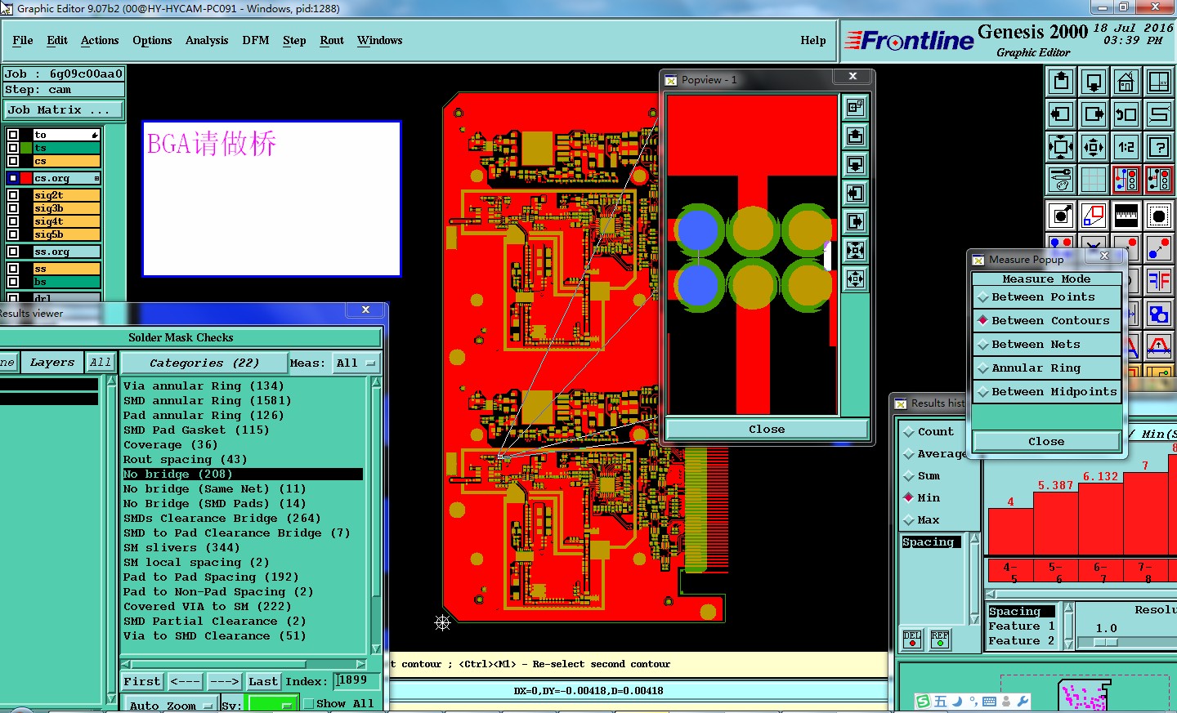The image size is (1177, 713).
Task: Adjust the Resolution slider in histogram
Action: click(x=1105, y=642)
